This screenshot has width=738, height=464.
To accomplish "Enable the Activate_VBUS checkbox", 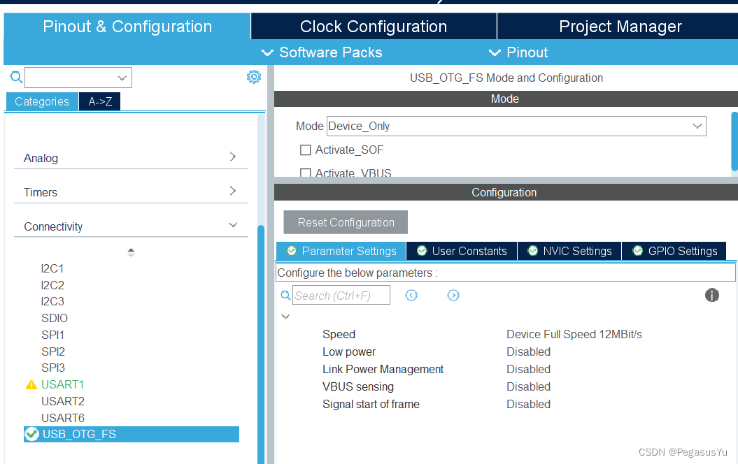I will click(305, 173).
